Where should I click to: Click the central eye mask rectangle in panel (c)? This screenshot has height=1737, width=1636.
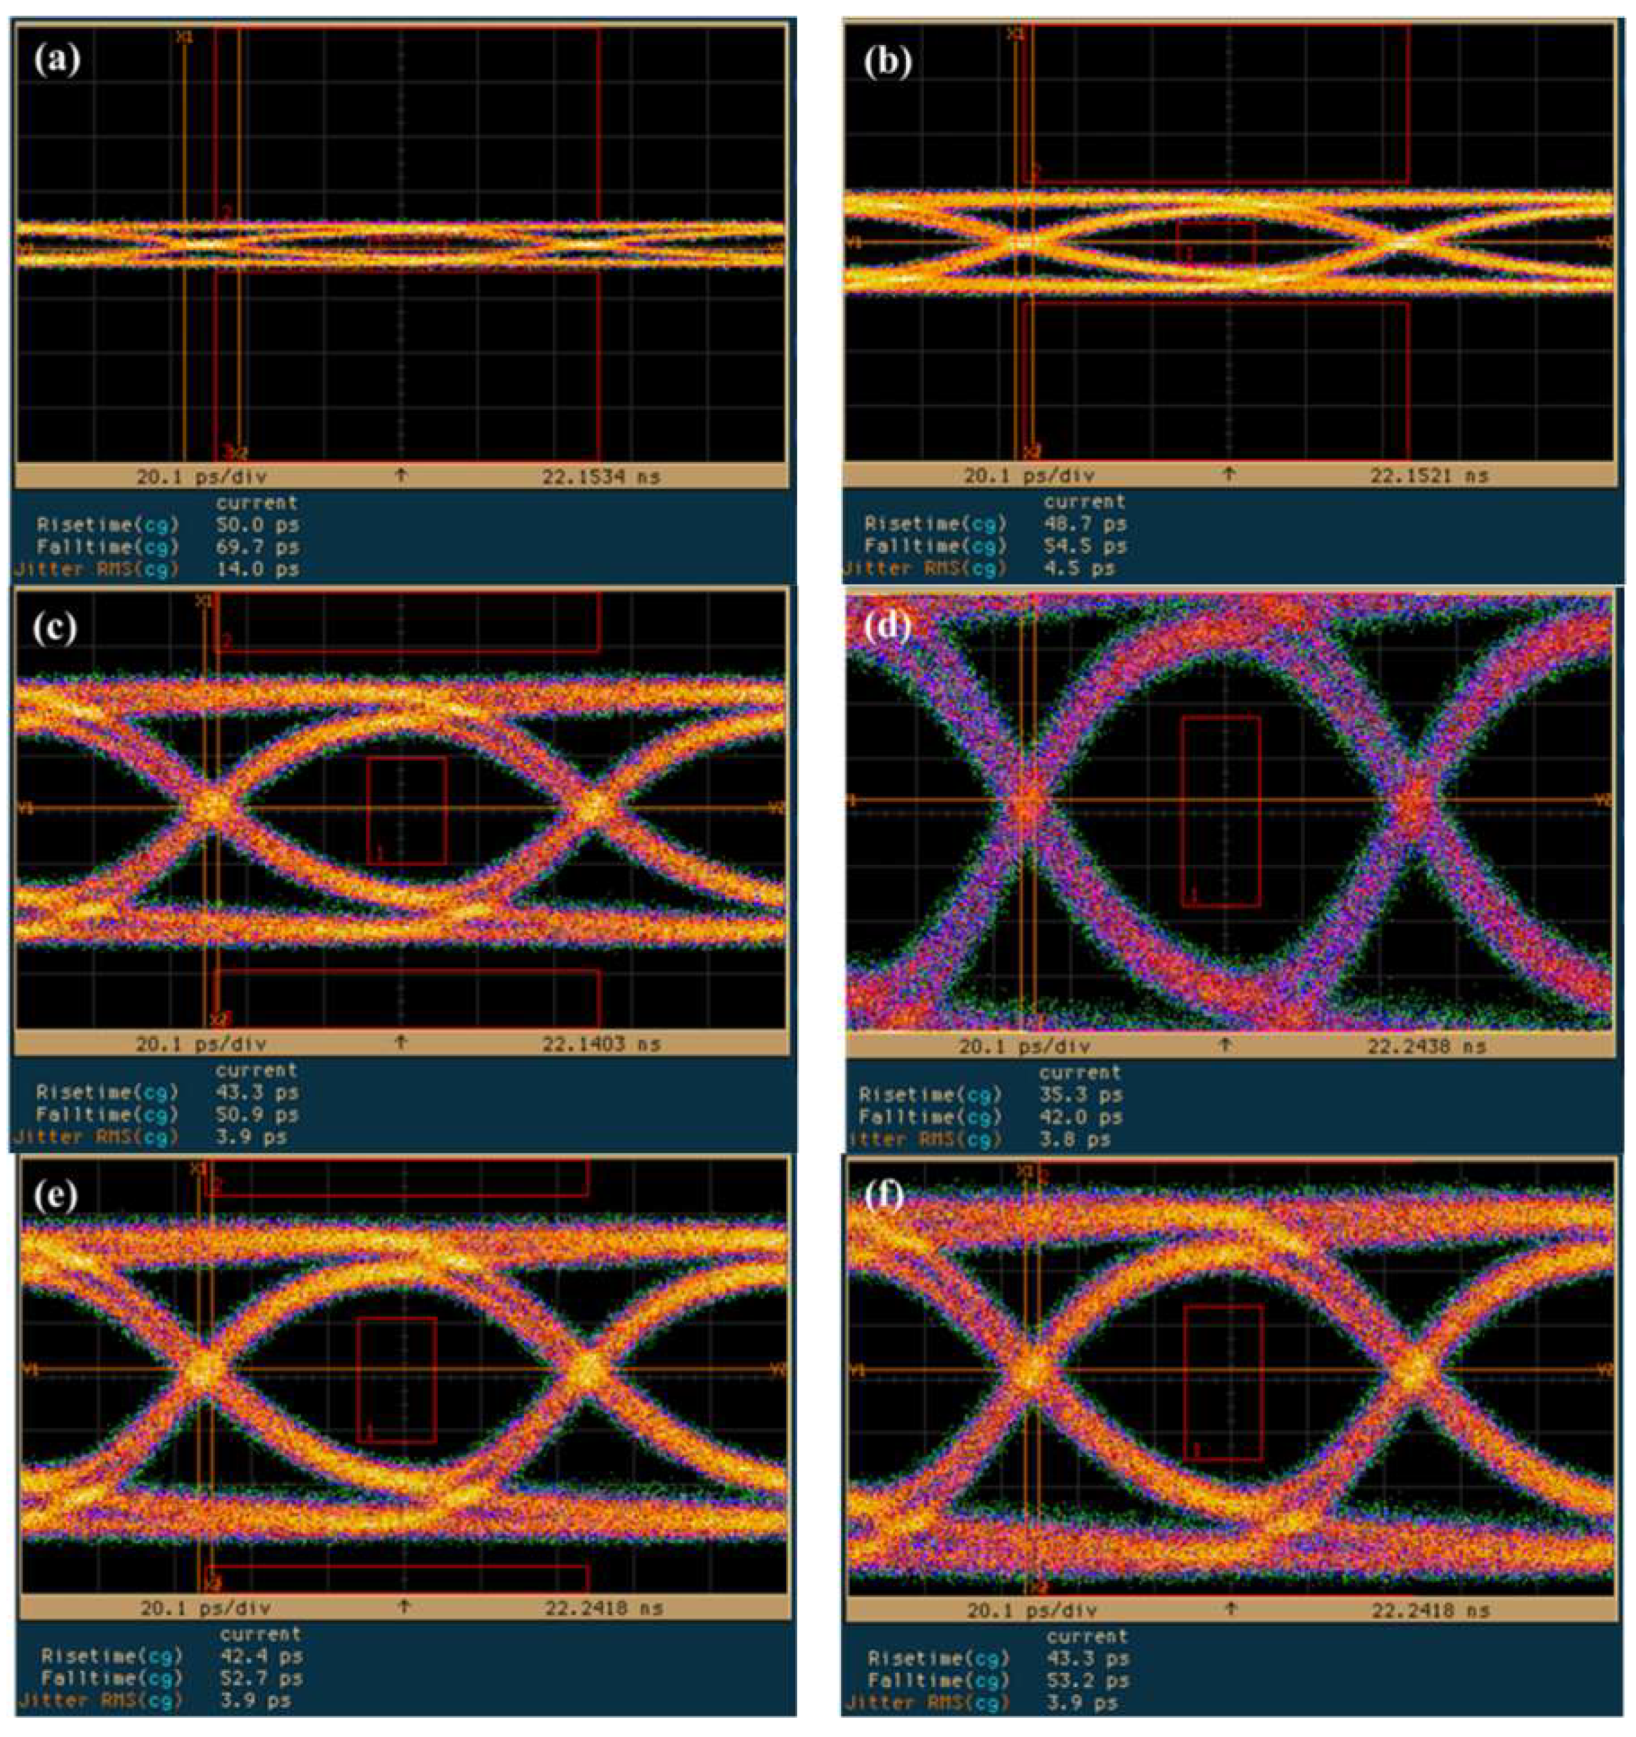406,811
